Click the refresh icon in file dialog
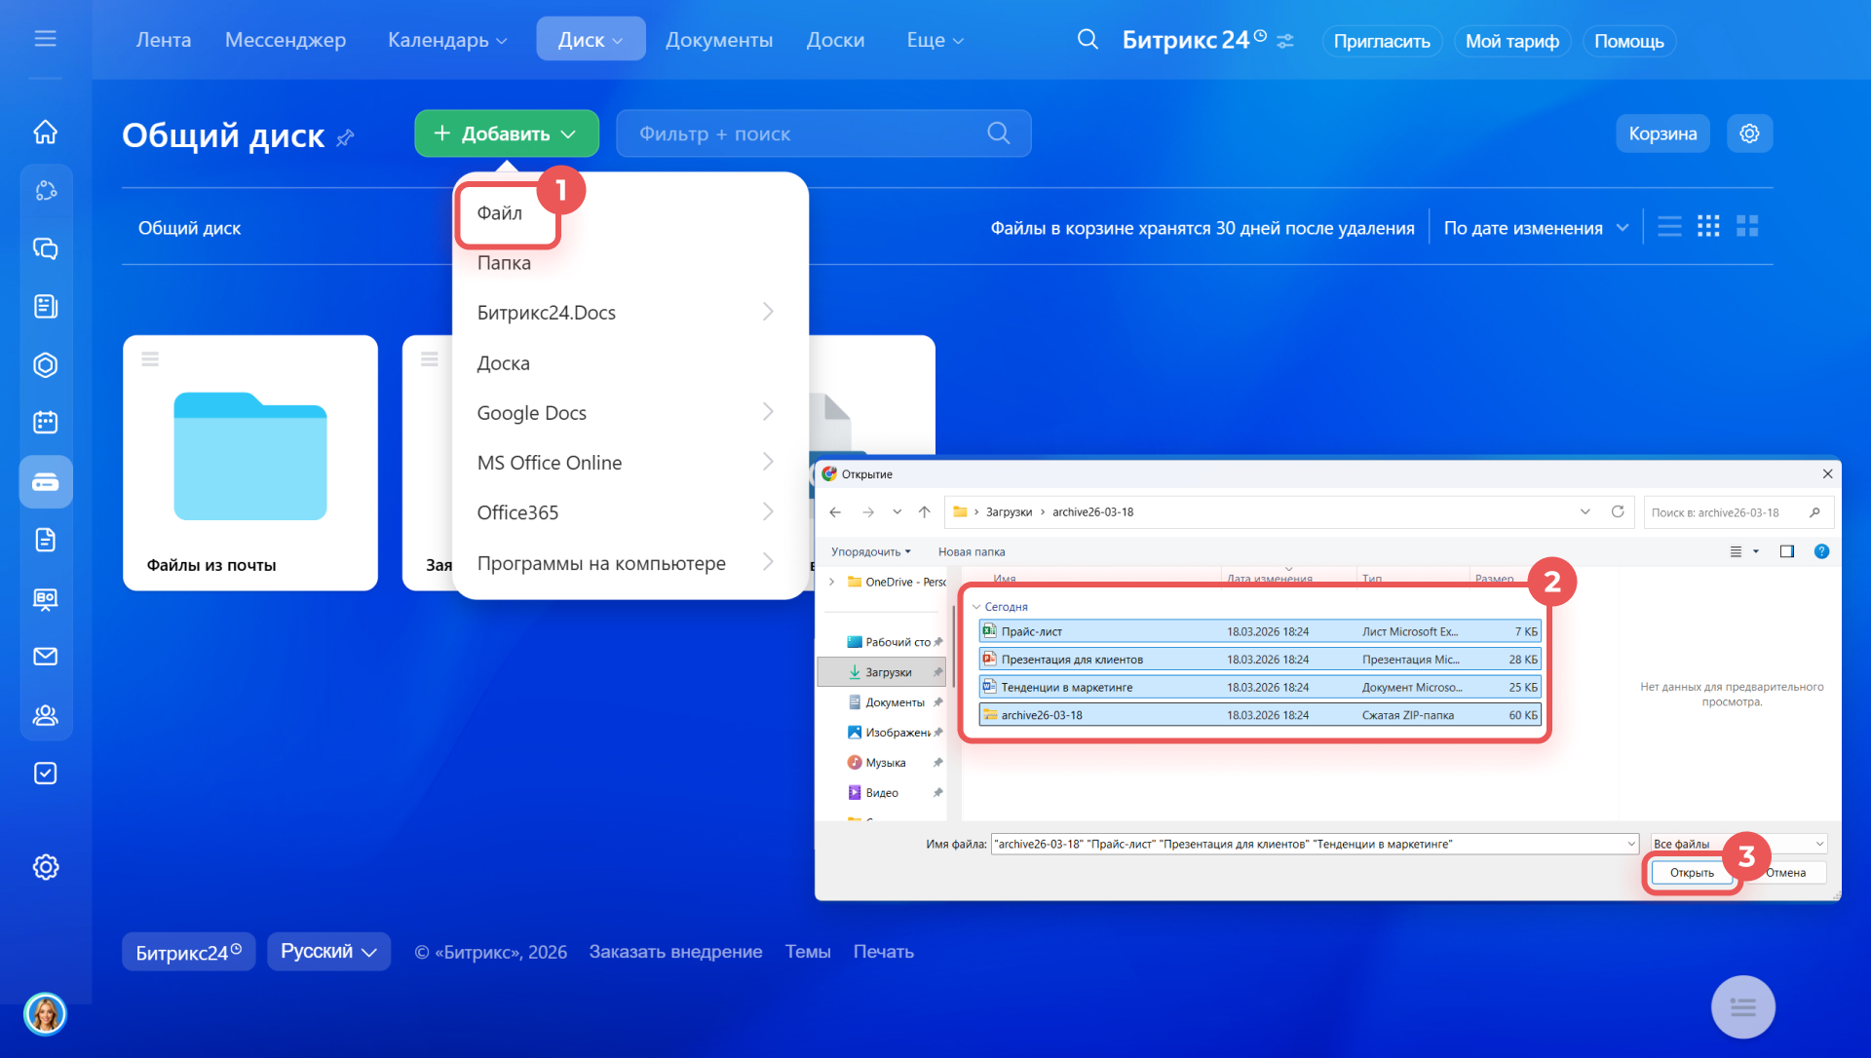 click(1618, 511)
